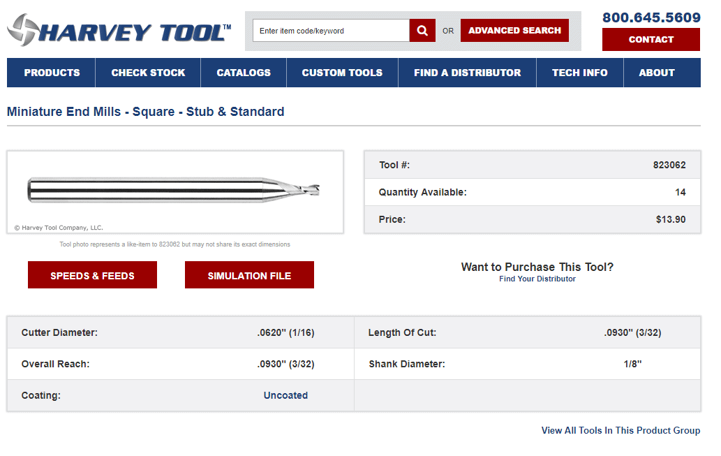Click the tool photo disclaimer caption
Image resolution: width=721 pixels, height=456 pixels.
coord(174,244)
